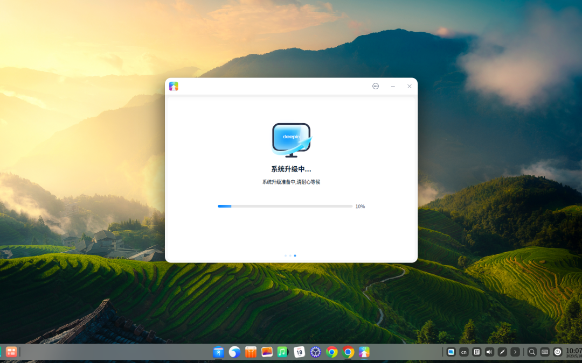
Task: Click the deepin monitor upgrade illustration
Action: [292, 140]
